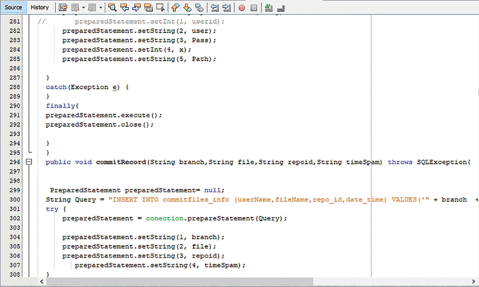The width and height of the screenshot is (479, 287).
Task: Go to next bookmark
Action: pyautogui.click(x=187, y=8)
